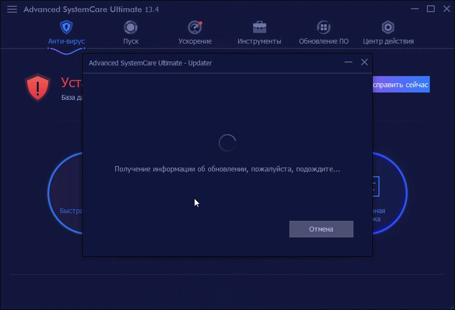Click the Advanced SystemCare Ultimate 13.4 title
The height and width of the screenshot is (310, 455).
pyautogui.click(x=91, y=9)
